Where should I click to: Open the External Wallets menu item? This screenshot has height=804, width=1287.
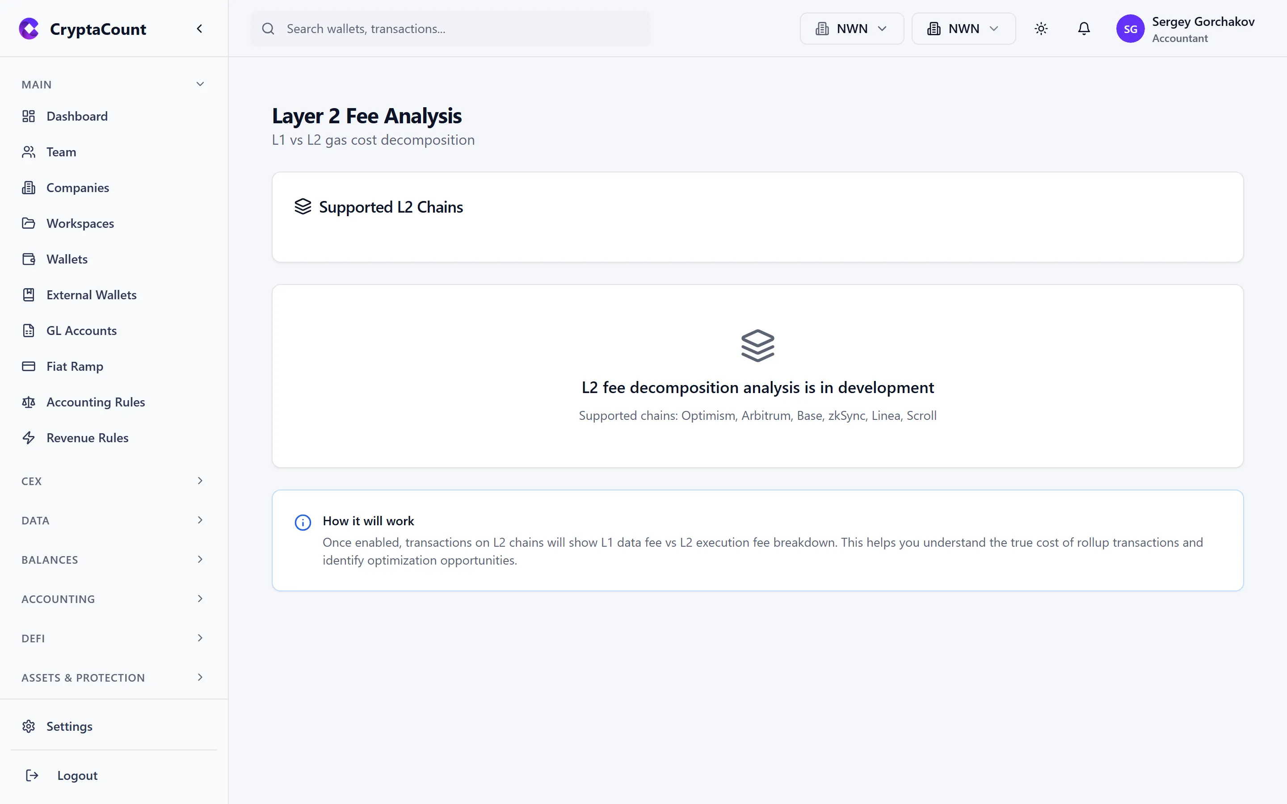92,295
